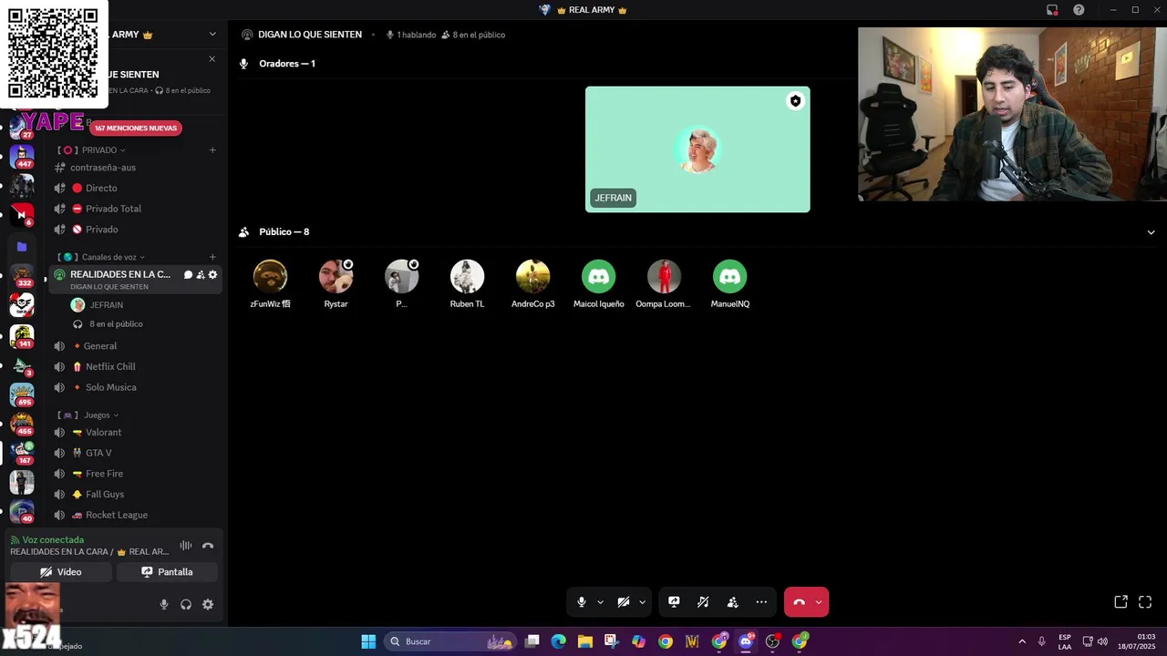Open Ruben TL audience member avatar
Viewport: 1167px width, 656px height.
pos(467,276)
